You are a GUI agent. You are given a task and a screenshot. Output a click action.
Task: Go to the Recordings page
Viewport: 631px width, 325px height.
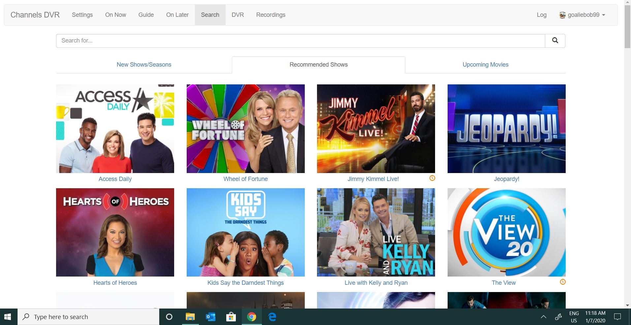[270, 15]
